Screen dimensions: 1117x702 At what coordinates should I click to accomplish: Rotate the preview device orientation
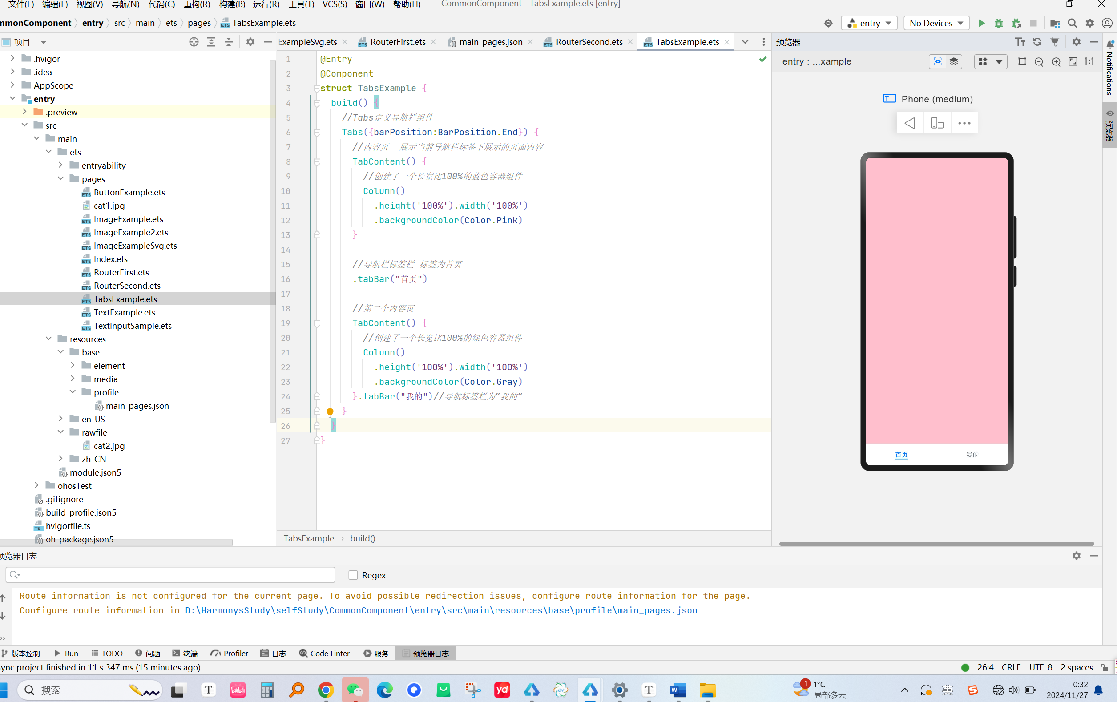(936, 123)
